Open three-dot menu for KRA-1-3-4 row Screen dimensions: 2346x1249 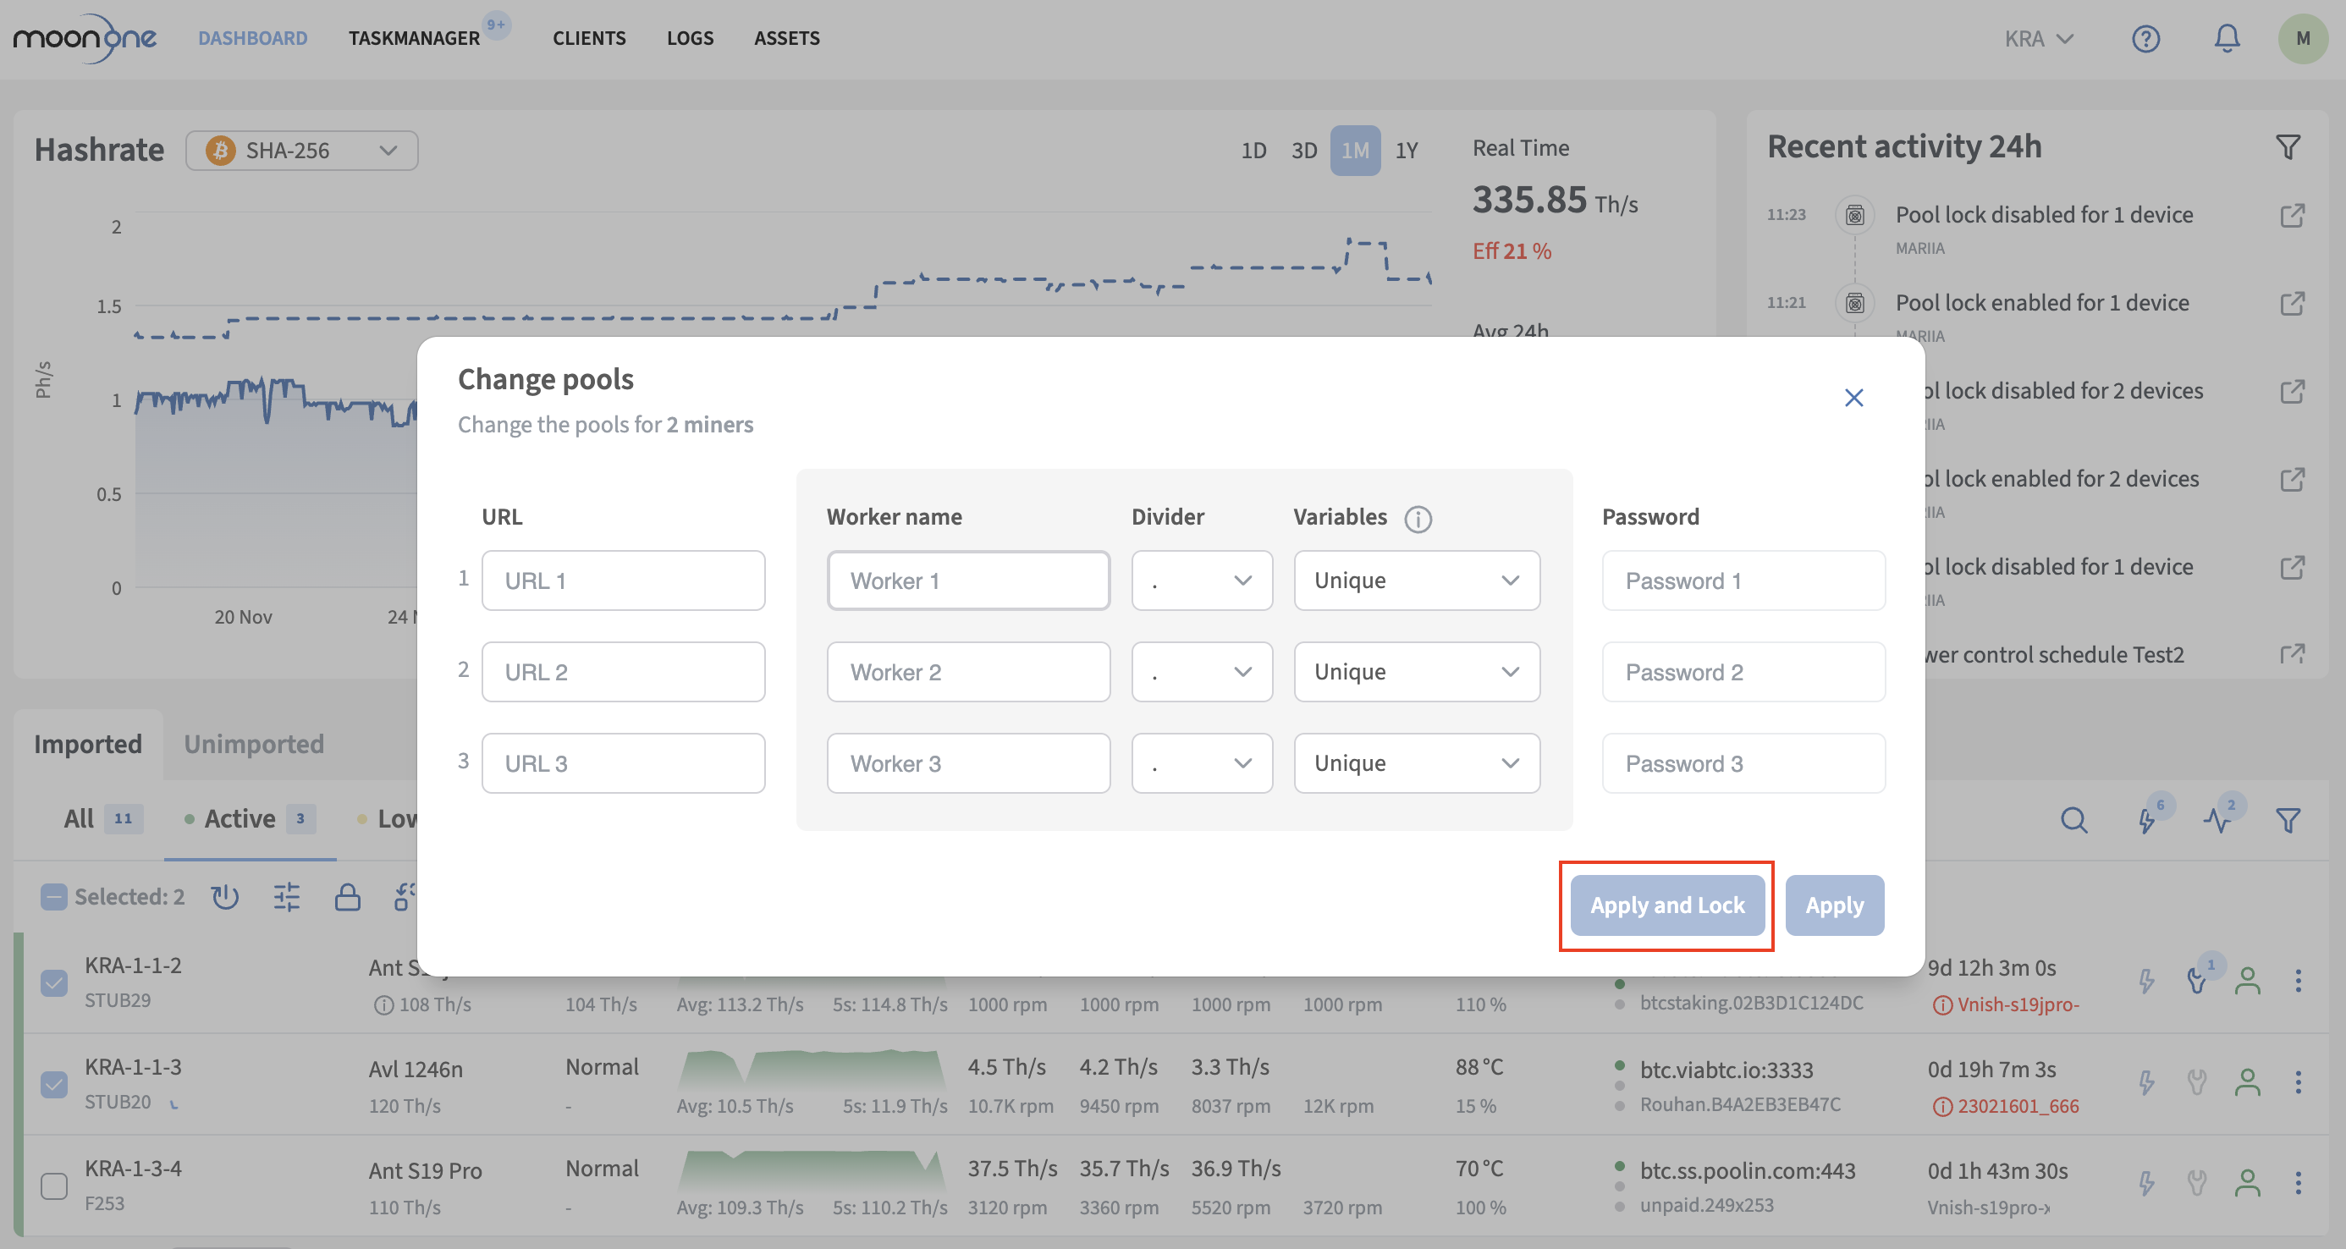coord(2297,1184)
